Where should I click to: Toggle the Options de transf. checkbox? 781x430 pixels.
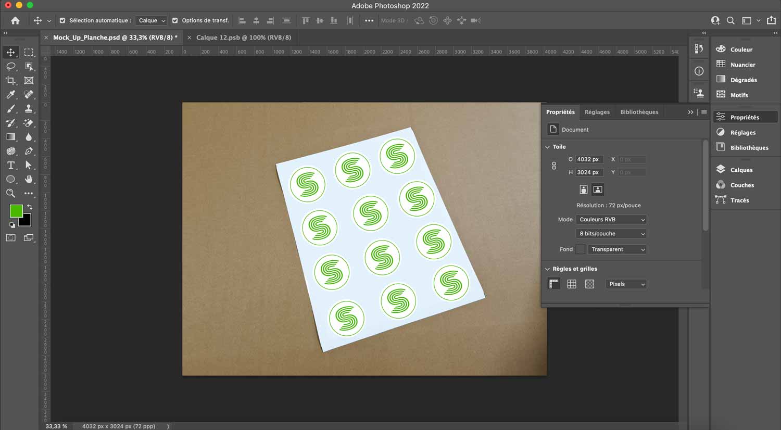point(175,20)
